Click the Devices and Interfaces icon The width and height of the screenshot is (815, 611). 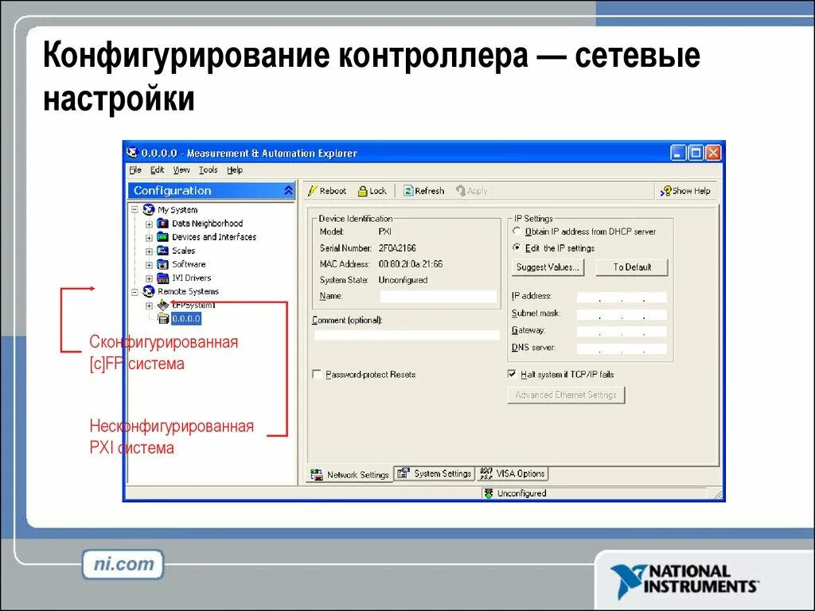click(162, 237)
